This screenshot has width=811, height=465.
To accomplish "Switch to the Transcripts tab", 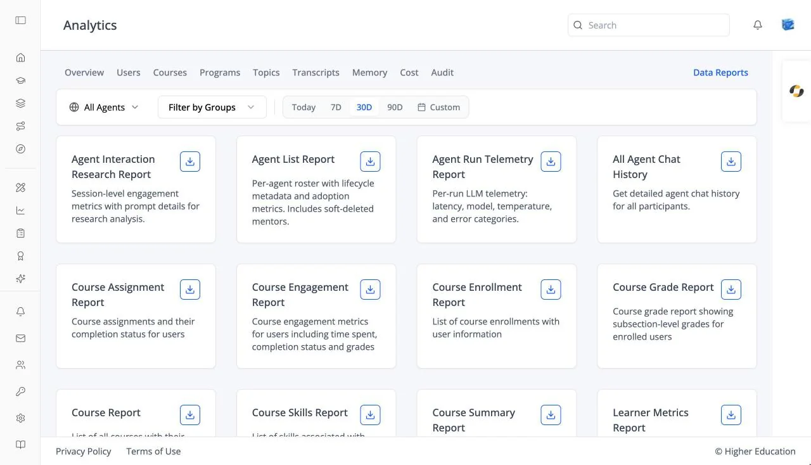I will click(316, 73).
